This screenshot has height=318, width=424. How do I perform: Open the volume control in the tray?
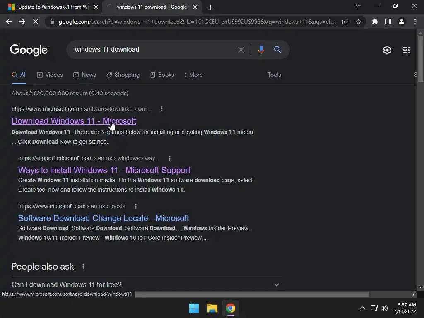pos(384,308)
